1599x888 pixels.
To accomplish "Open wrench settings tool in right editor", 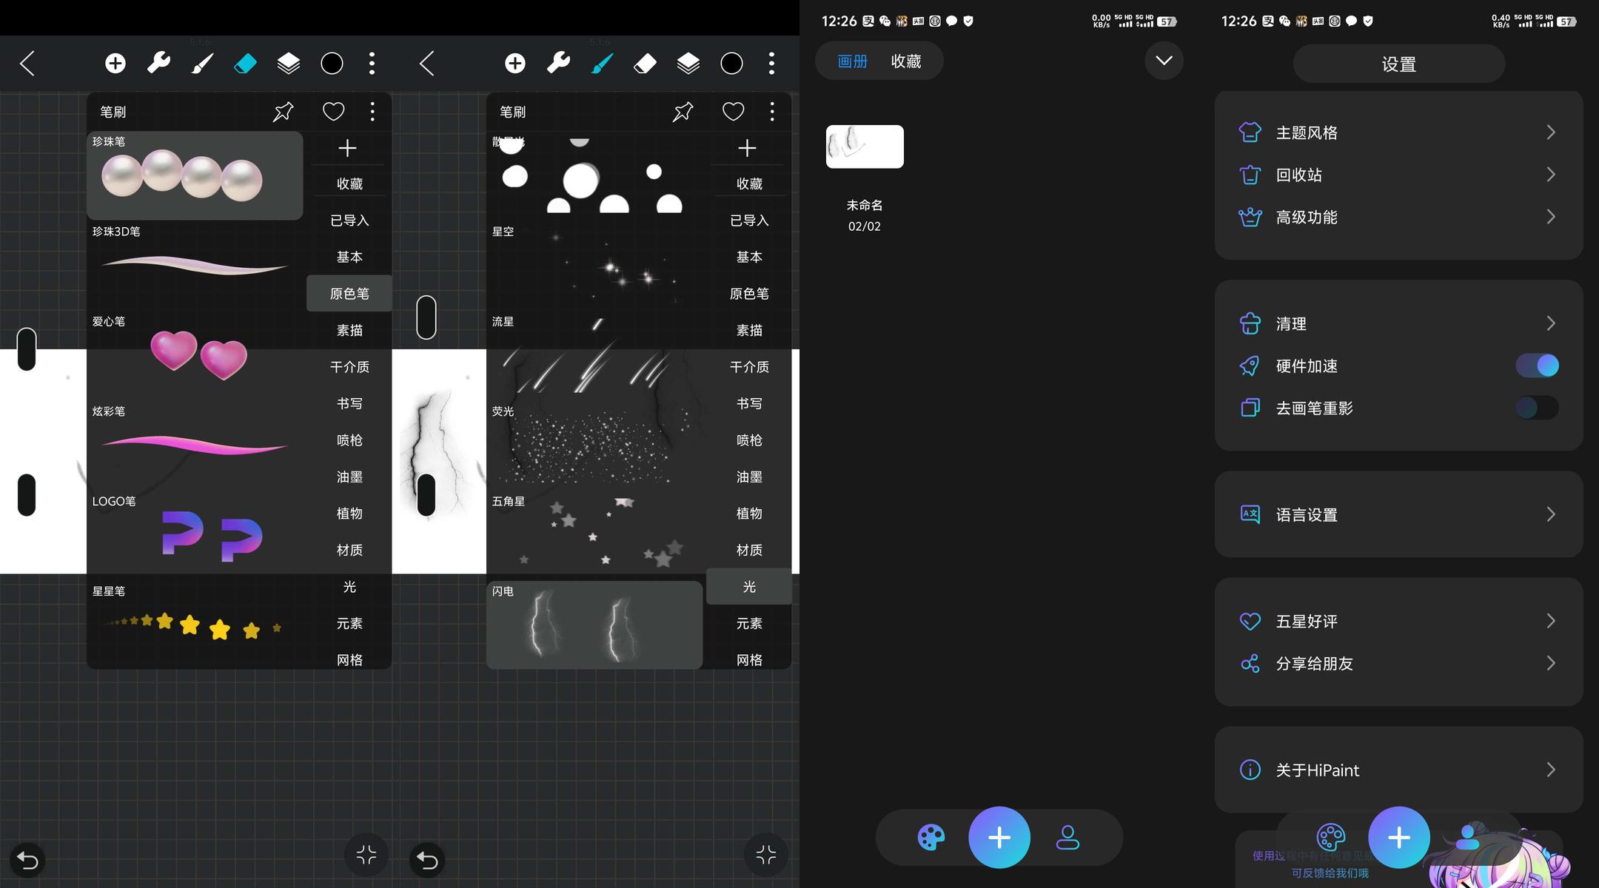I will coord(558,64).
